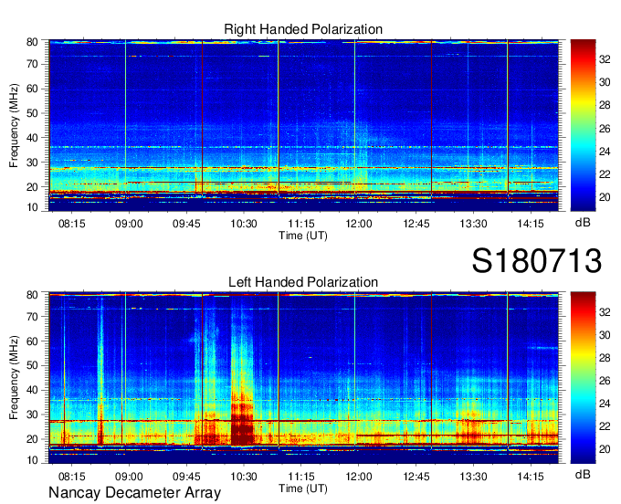Viewport: 621px width, 504px height.
Task: Click "22" dB value on Left Handed colorbar
Action: [x=605, y=426]
